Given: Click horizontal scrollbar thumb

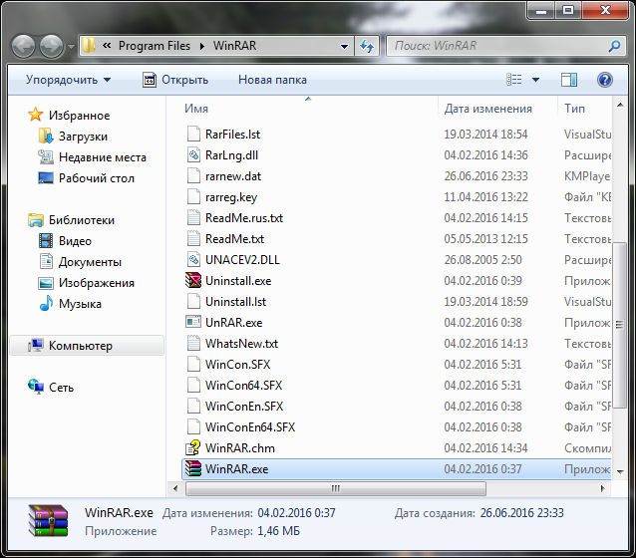Looking at the screenshot, I should click(x=335, y=488).
